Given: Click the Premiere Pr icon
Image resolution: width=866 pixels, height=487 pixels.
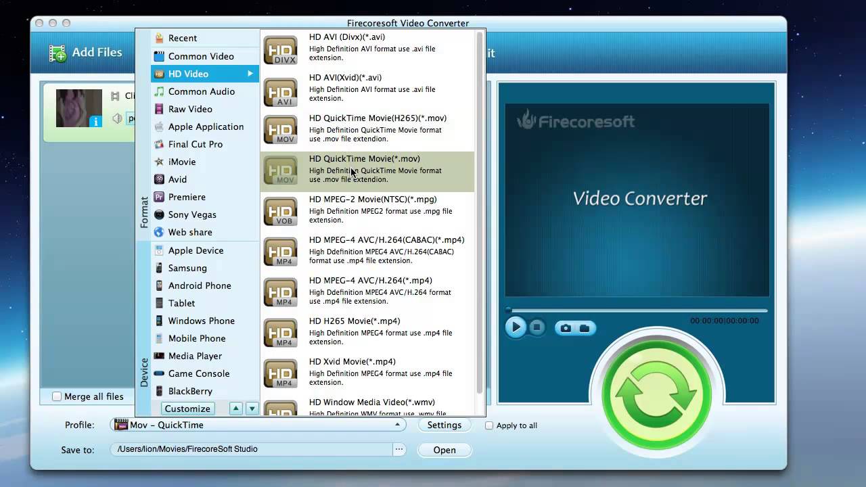Looking at the screenshot, I should tap(159, 197).
